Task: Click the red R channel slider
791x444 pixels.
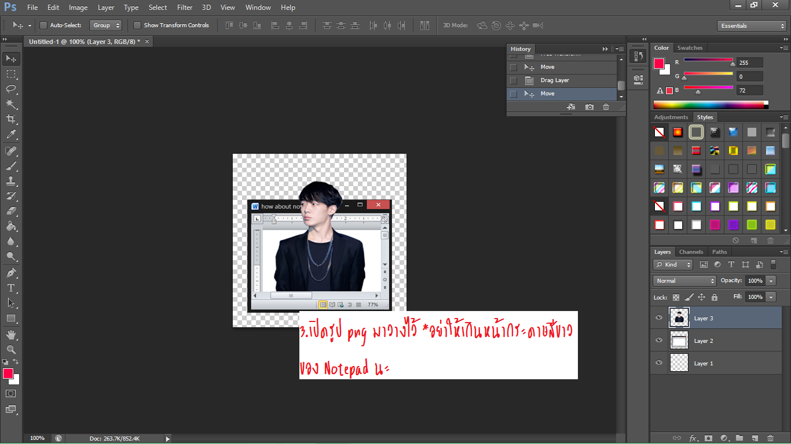Action: point(709,60)
